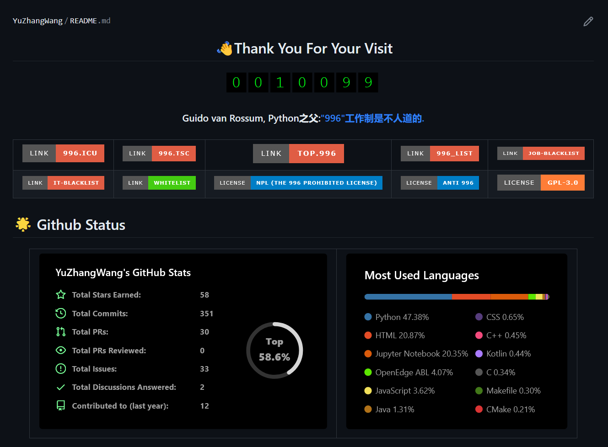Click the JavaScript yellow legend dot

[368, 391]
